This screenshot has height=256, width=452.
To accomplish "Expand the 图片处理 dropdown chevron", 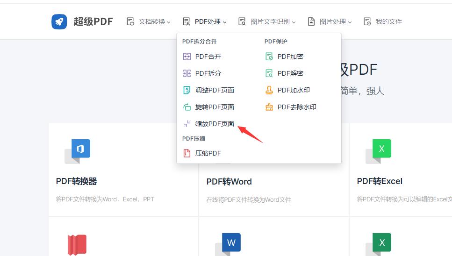I will 350,22.
